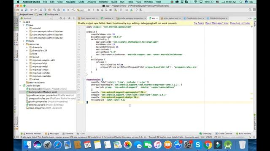
Task: Run the app with the play icon
Action: click(89, 10)
